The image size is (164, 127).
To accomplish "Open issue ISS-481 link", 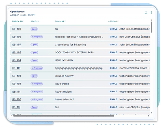I will (x=16, y=107).
